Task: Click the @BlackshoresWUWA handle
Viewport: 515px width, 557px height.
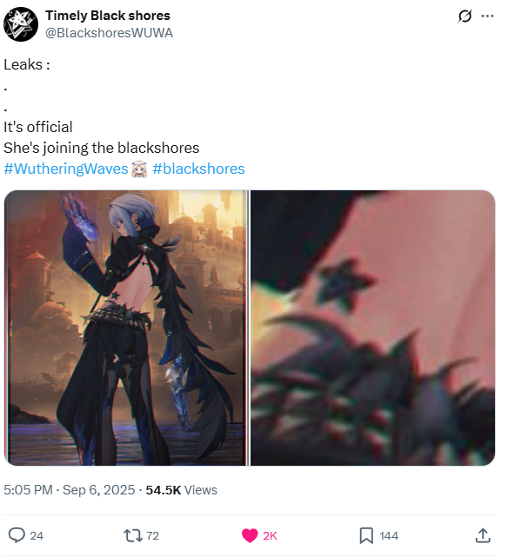Action: click(x=110, y=33)
